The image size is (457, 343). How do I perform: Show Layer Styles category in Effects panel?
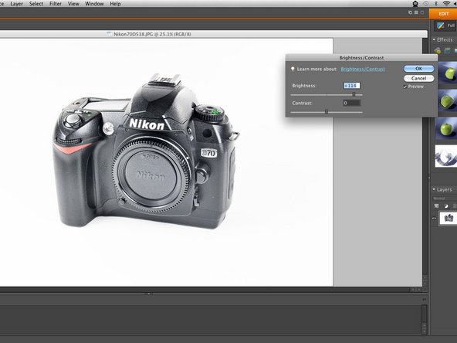448,51
